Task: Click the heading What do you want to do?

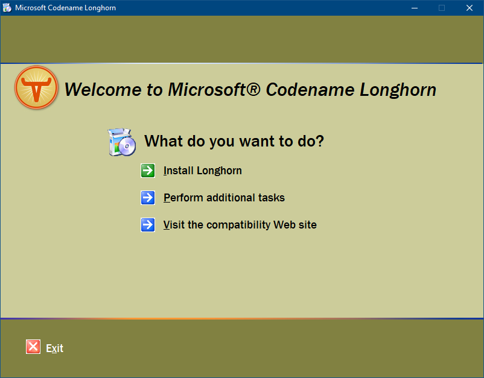Action: click(234, 141)
